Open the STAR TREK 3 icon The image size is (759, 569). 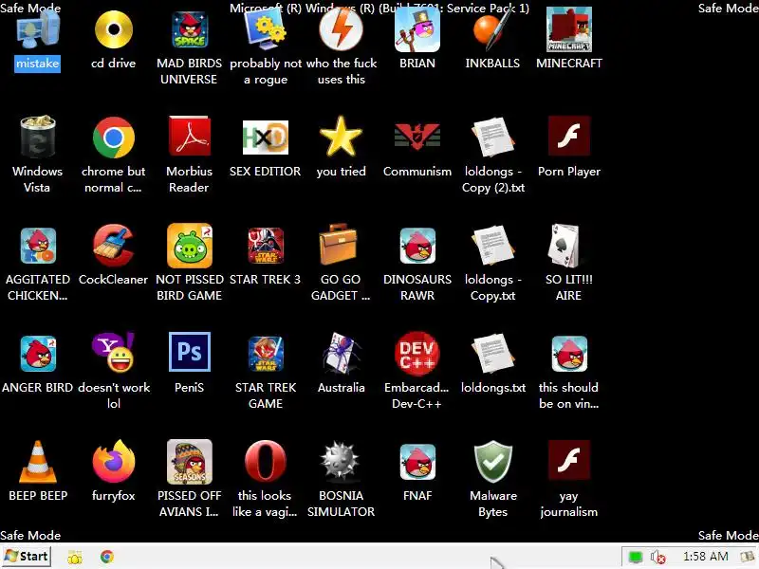266,246
